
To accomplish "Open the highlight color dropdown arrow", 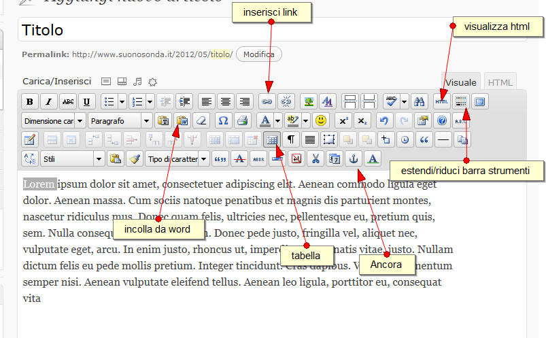I will tap(306, 121).
